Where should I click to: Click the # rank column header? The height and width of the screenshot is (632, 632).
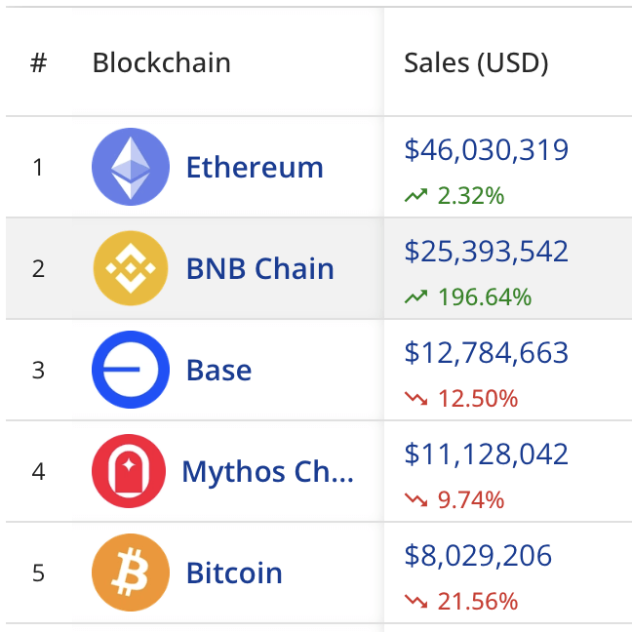38,63
